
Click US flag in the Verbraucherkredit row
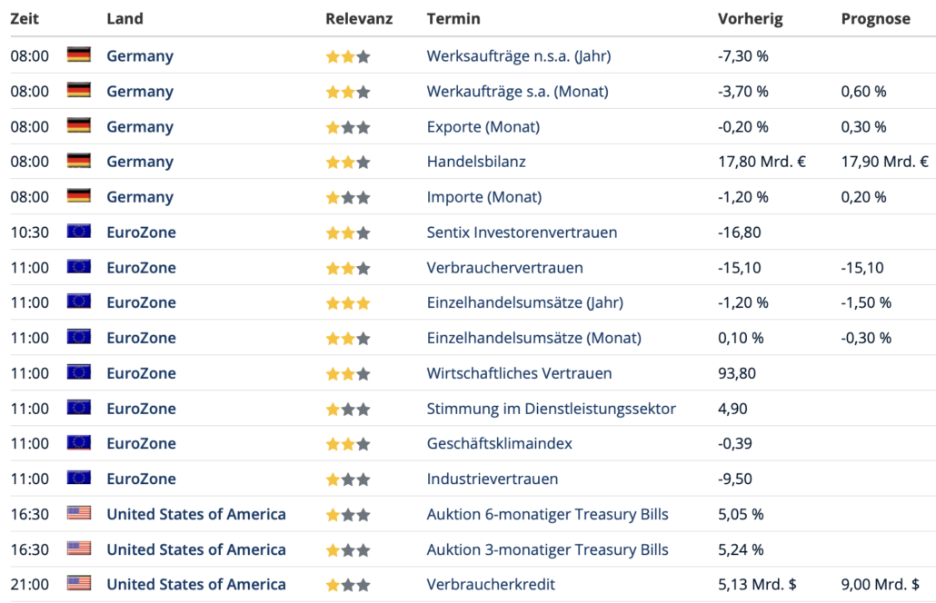[79, 584]
